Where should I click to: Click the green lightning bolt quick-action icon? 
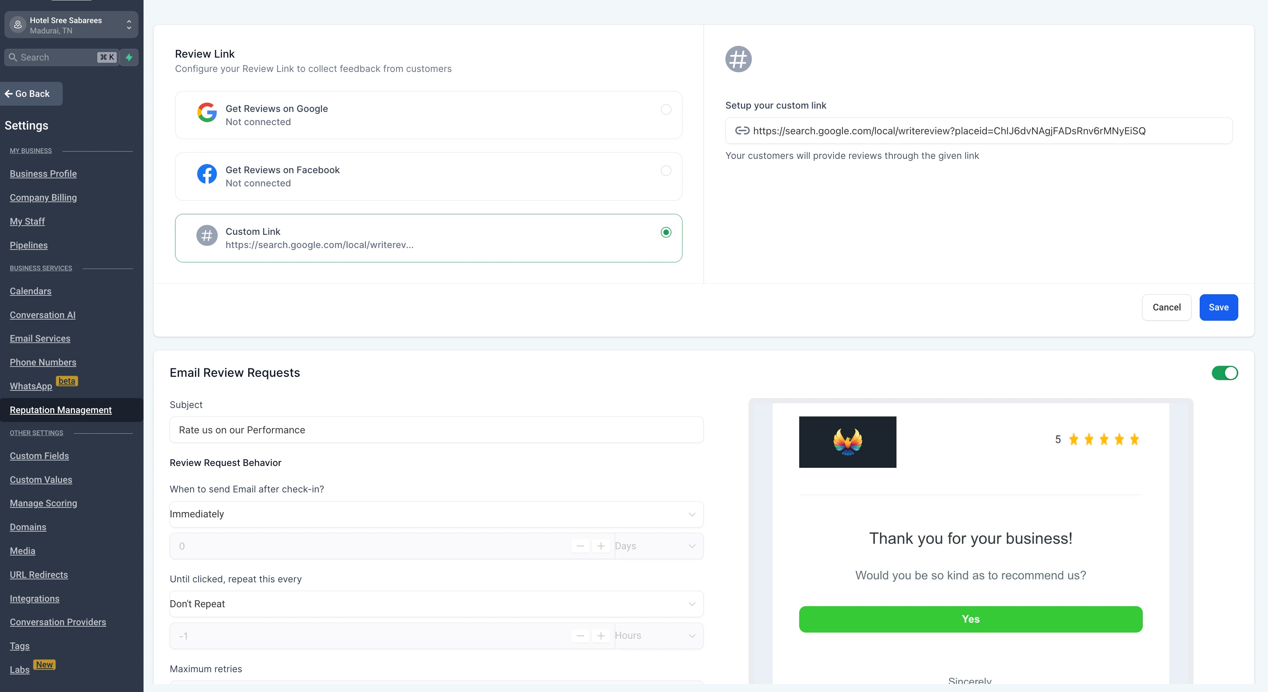129,58
